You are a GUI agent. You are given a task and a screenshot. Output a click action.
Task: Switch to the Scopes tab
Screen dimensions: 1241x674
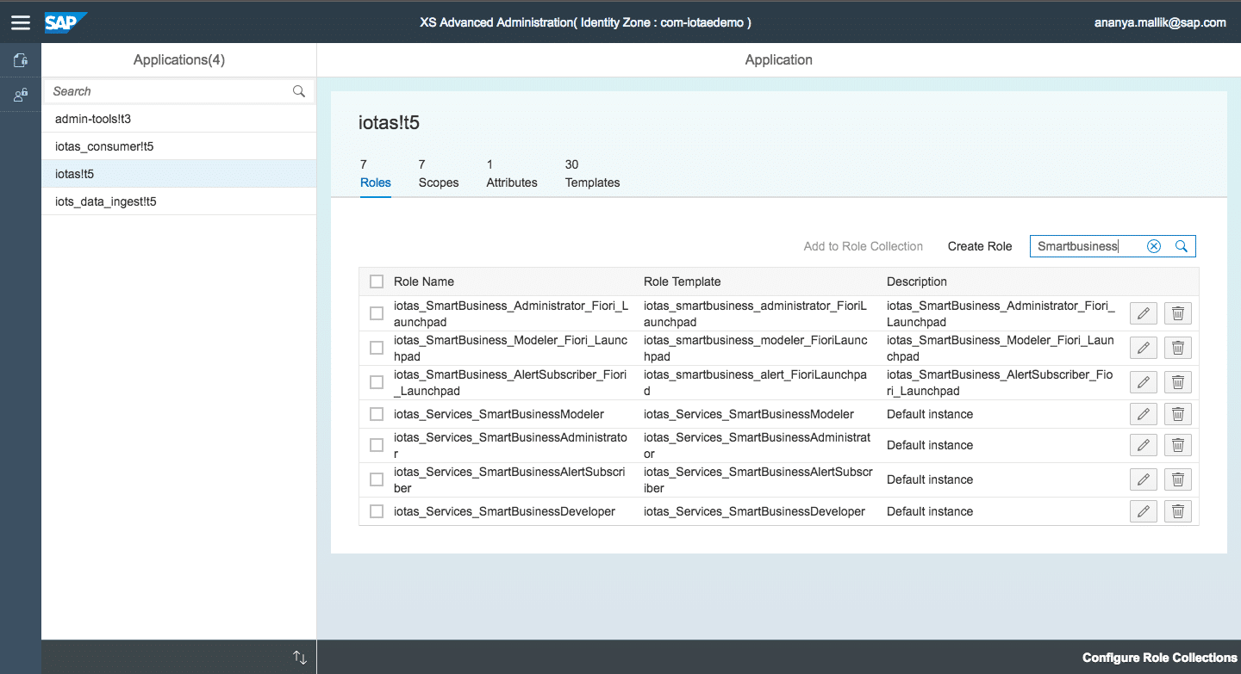438,174
